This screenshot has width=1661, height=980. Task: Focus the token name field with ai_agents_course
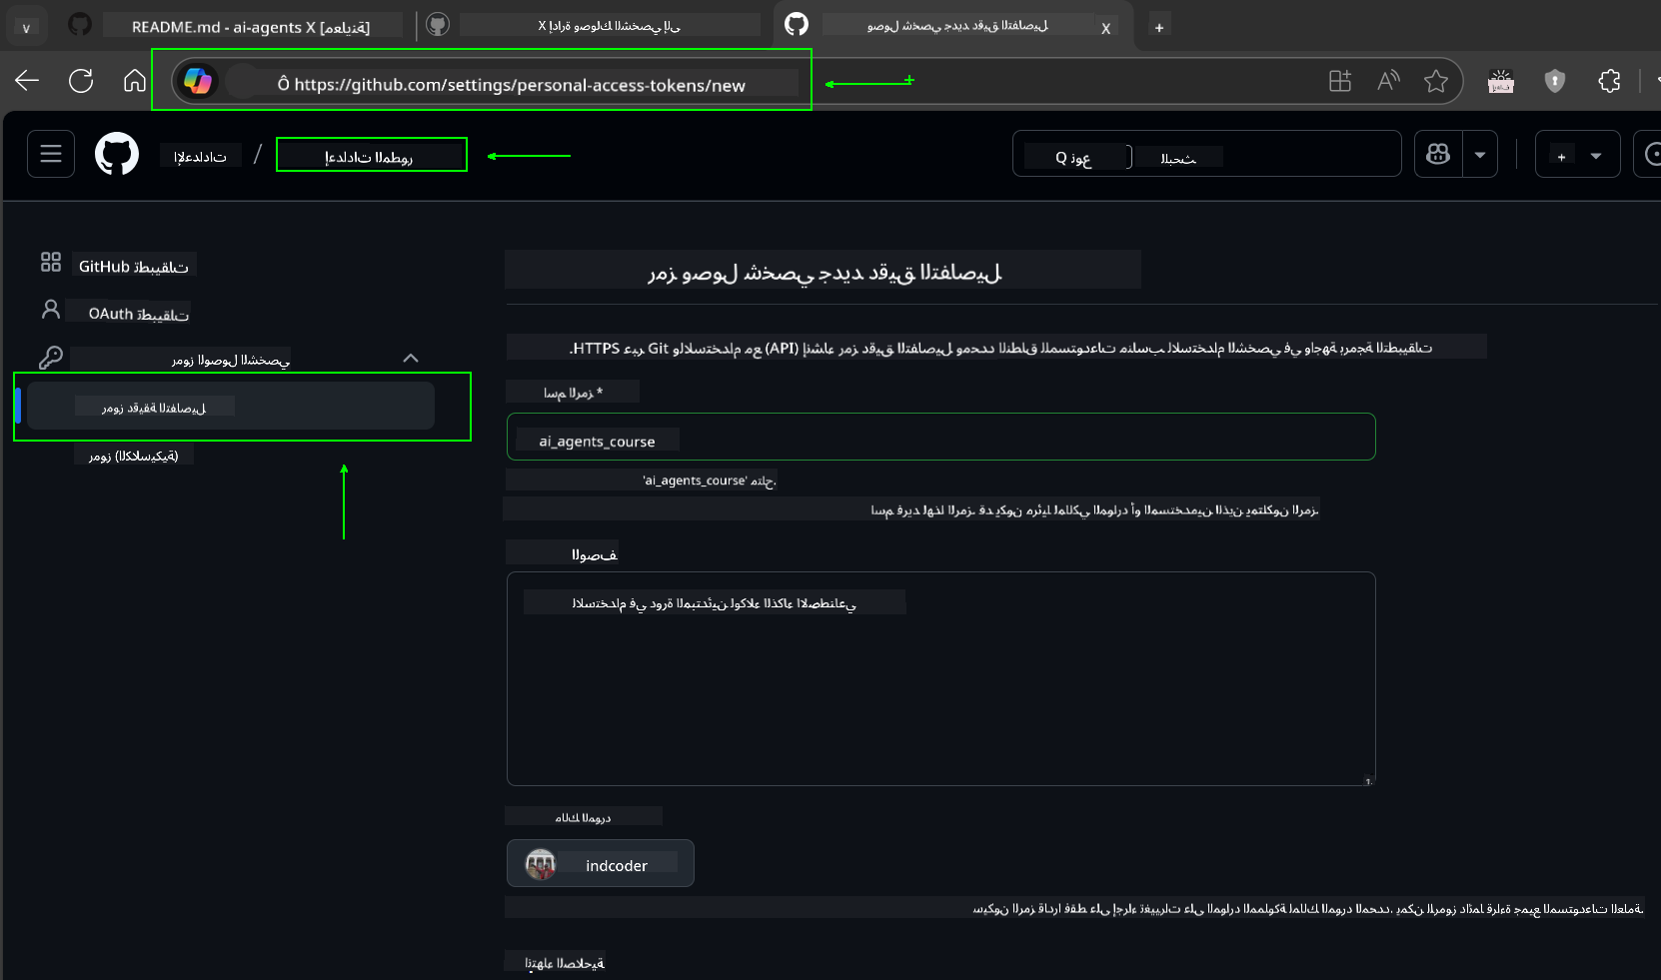[940, 437]
